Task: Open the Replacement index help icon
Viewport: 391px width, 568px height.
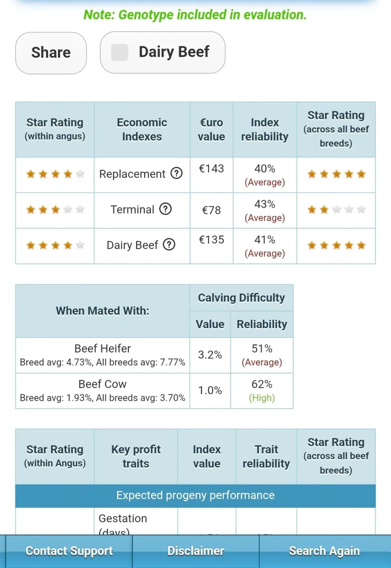Action: click(176, 174)
